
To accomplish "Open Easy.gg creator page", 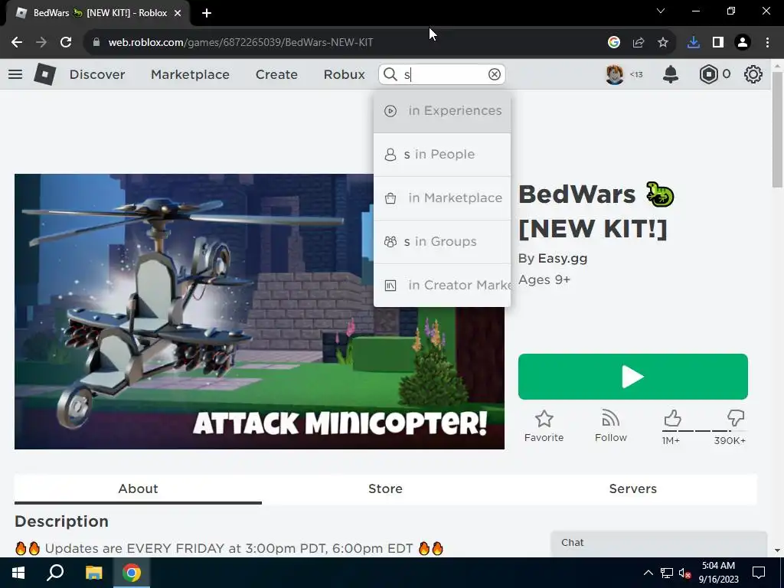I will pyautogui.click(x=563, y=259).
